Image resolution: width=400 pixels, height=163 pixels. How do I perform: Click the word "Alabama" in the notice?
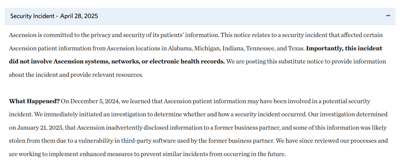click(180, 48)
